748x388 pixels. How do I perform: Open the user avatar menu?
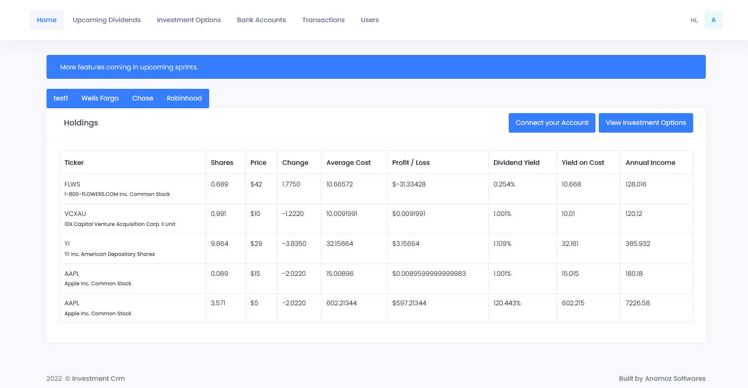click(713, 19)
